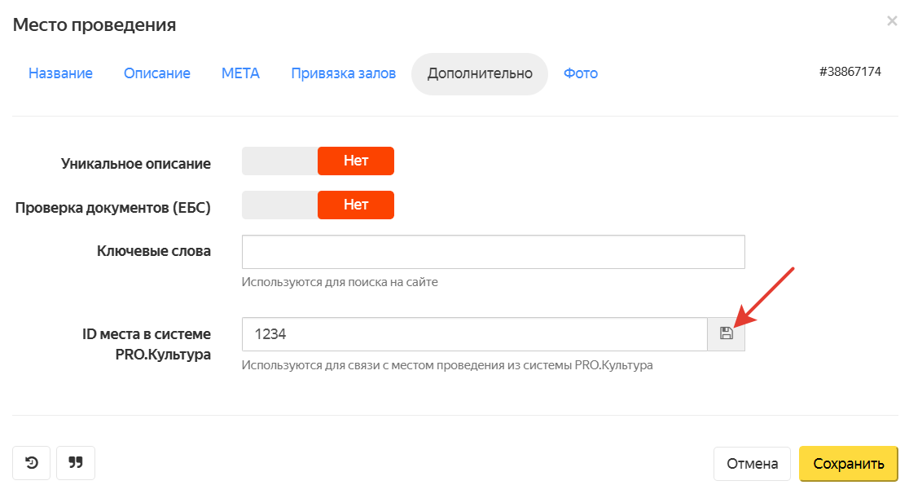909x494 pixels.
Task: Click the orange Нет switch for Уникальное описание
Action: click(x=356, y=161)
